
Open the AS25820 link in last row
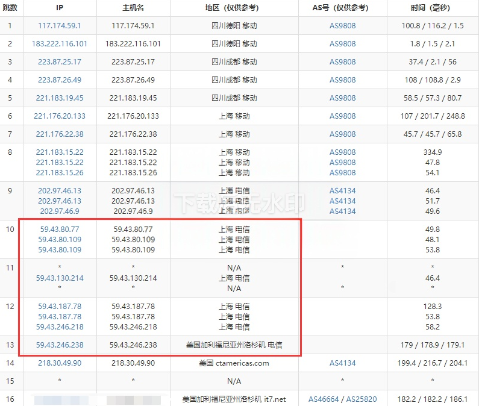click(x=361, y=399)
